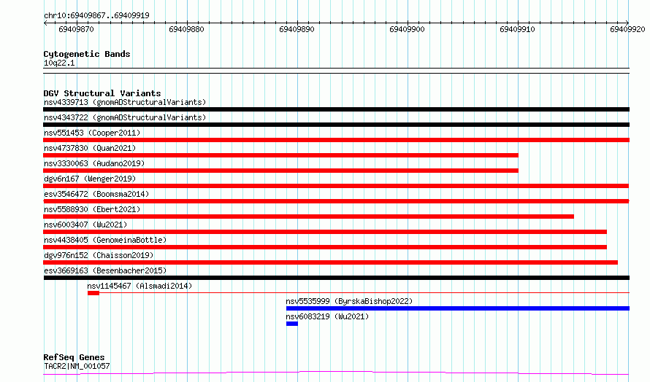Select ruler position 69409900
The height and width of the screenshot is (382, 650).
tap(407, 29)
